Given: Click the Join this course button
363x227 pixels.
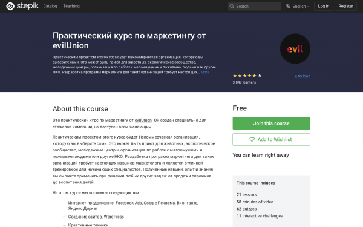Looking at the screenshot, I should pos(271,123).
